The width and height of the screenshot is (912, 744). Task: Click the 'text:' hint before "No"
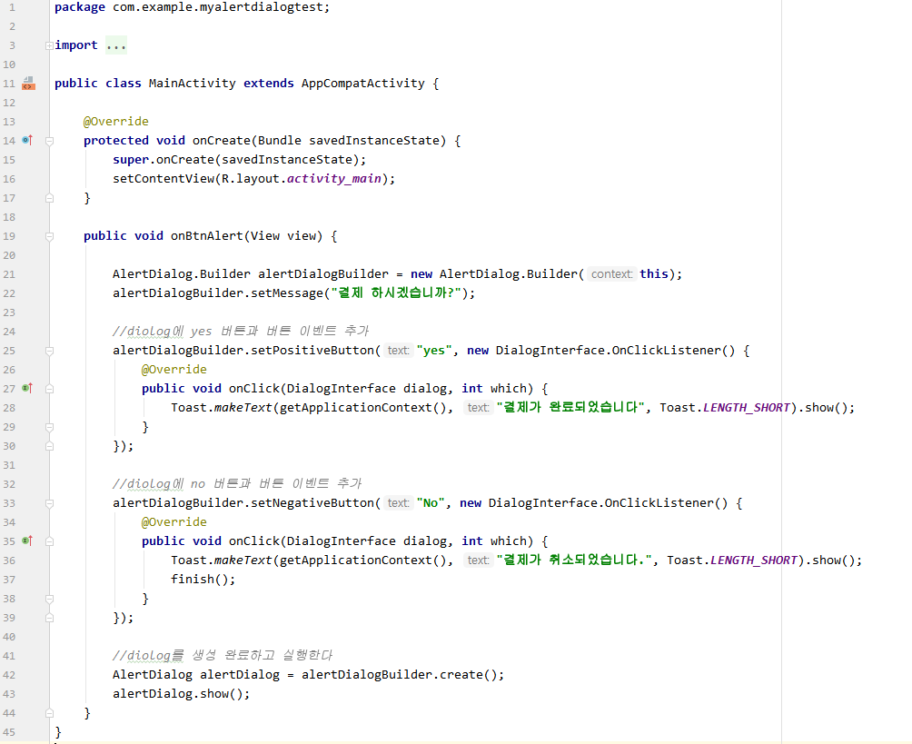[399, 502]
